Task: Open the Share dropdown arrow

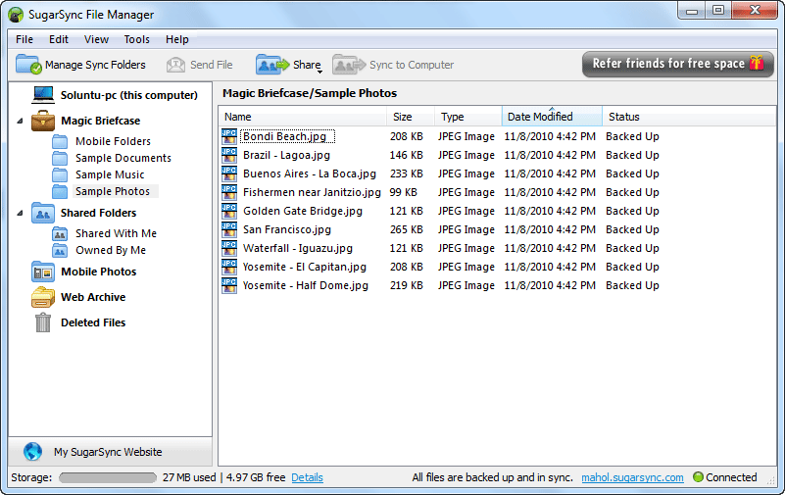Action: [x=319, y=72]
